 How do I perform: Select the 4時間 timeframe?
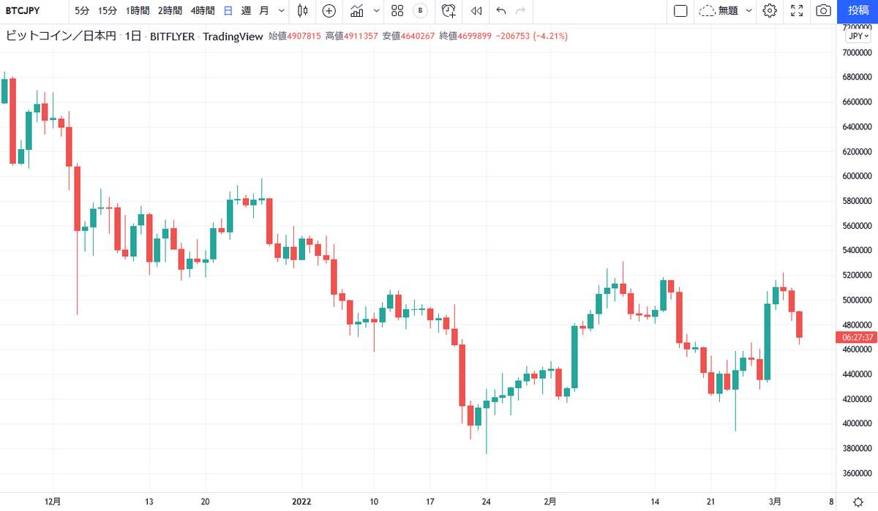(203, 11)
